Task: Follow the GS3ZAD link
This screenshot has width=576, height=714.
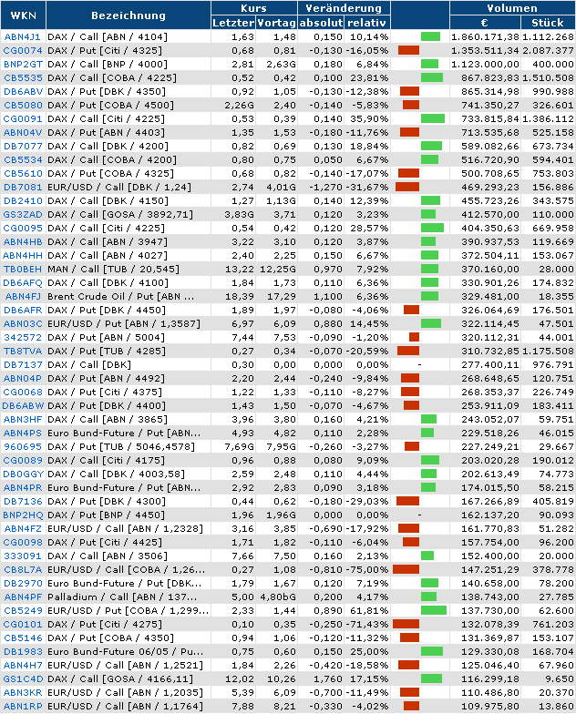Action: coord(22,215)
